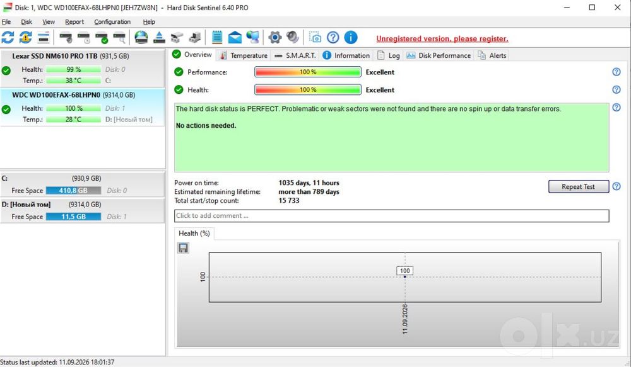The image size is (631, 367).
Task: Click the hard disk with clock icon
Action: tap(84, 38)
